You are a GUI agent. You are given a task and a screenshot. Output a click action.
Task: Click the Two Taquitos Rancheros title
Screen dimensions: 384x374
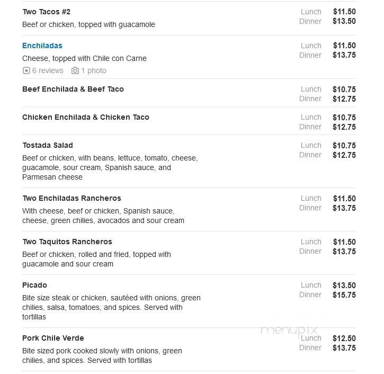coord(67,242)
